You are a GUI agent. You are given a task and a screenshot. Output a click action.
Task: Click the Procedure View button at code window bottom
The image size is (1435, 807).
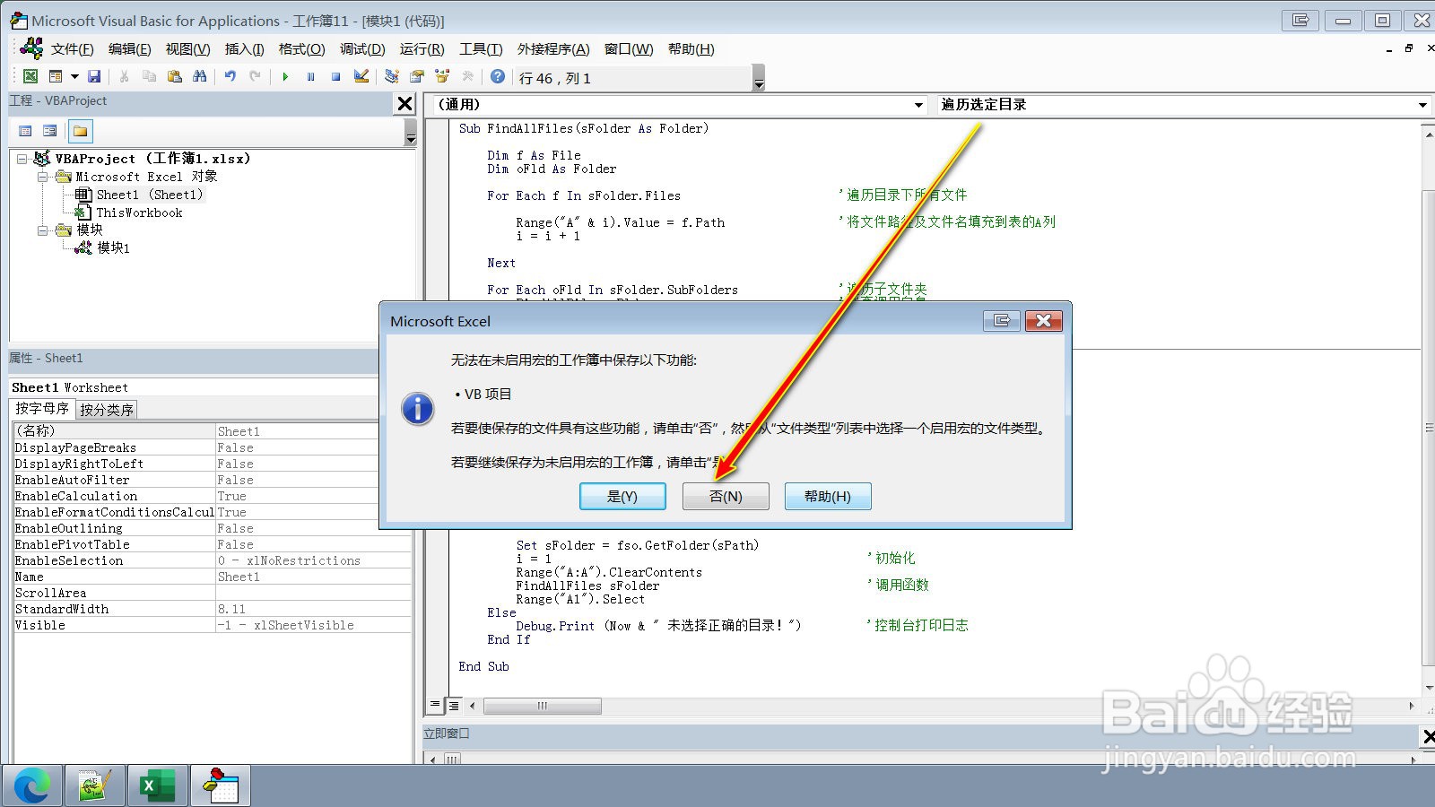pyautogui.click(x=435, y=706)
